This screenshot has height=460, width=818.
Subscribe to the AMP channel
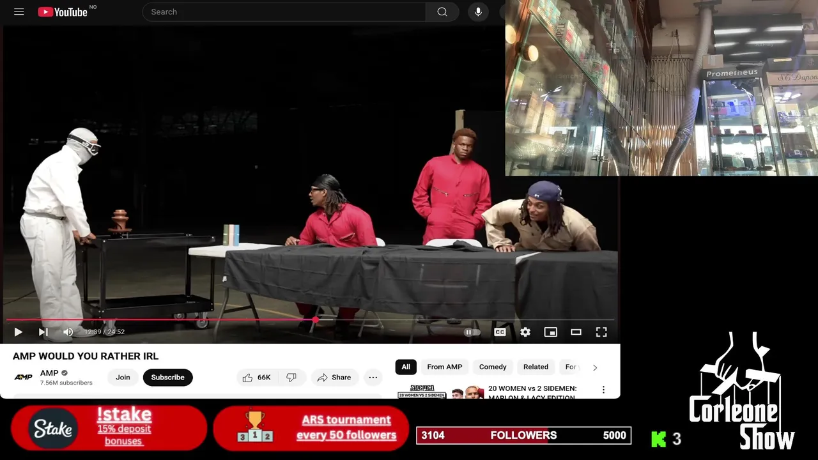point(167,378)
